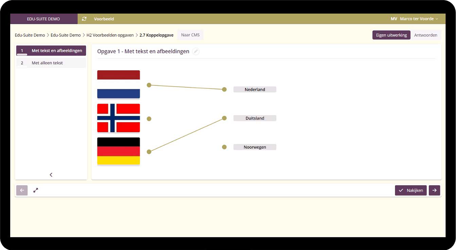Image resolution: width=456 pixels, height=250 pixels.
Task: Click the Naar CMS button
Action: (x=190, y=35)
